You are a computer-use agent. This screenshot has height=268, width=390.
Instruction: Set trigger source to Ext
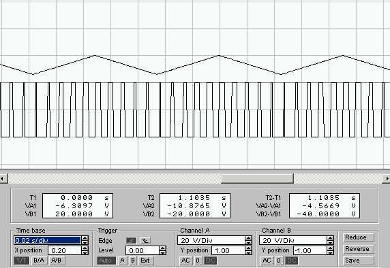tap(145, 261)
